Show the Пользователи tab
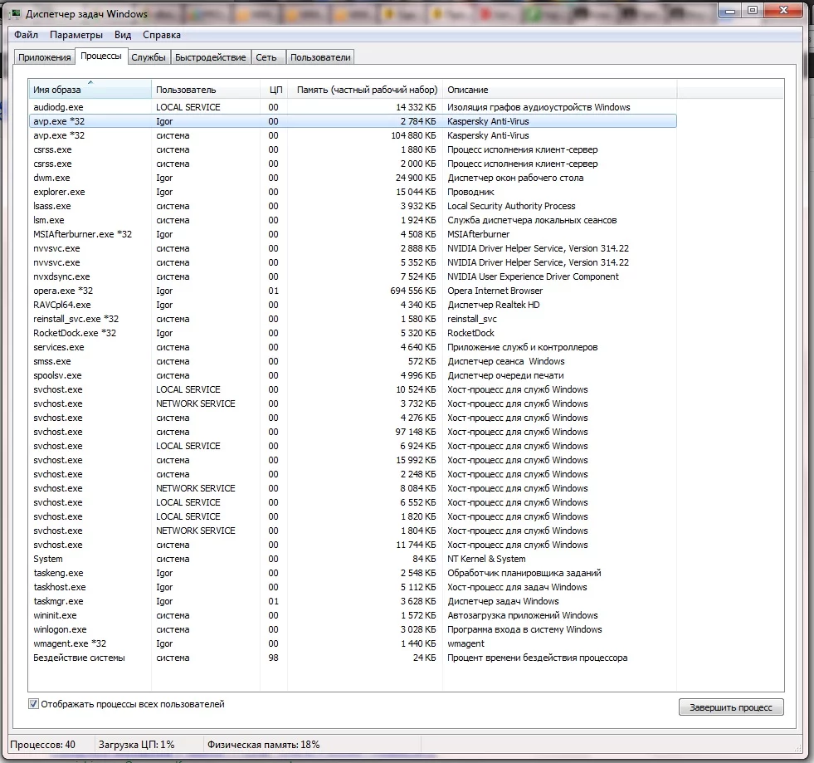The height and width of the screenshot is (763, 814). point(320,57)
